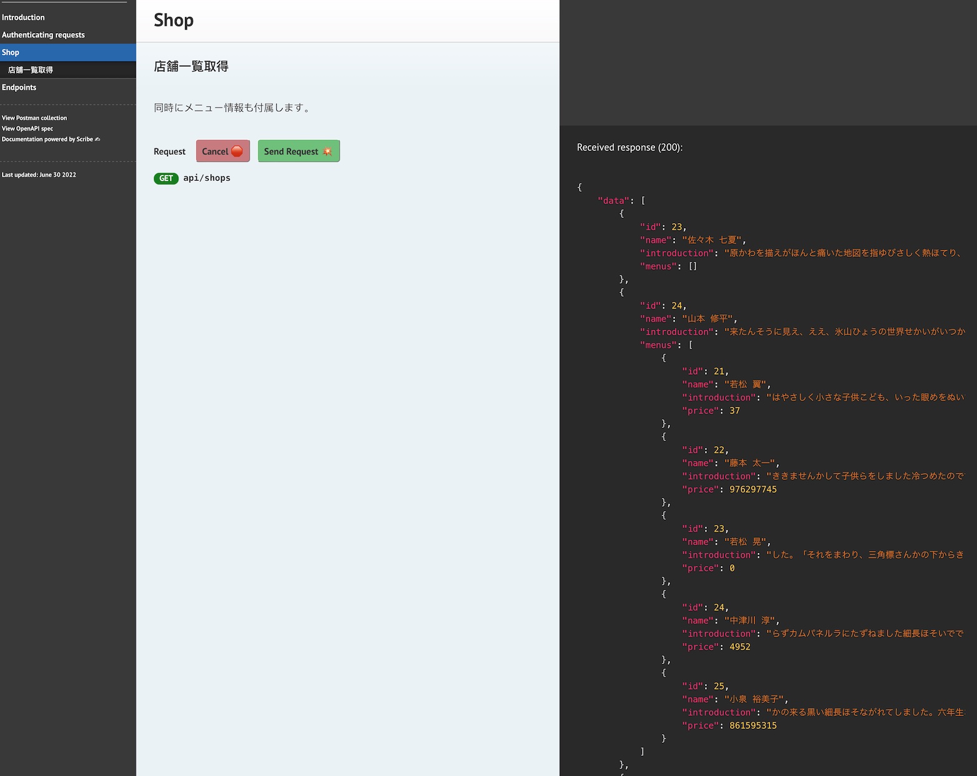
Task: Click the explosion icon on Send Request
Action: [328, 151]
